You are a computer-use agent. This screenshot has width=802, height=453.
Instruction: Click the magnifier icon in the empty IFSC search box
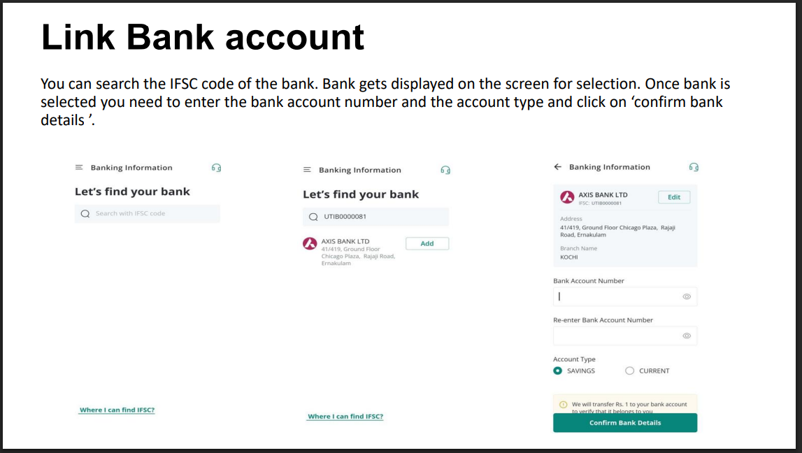point(85,214)
